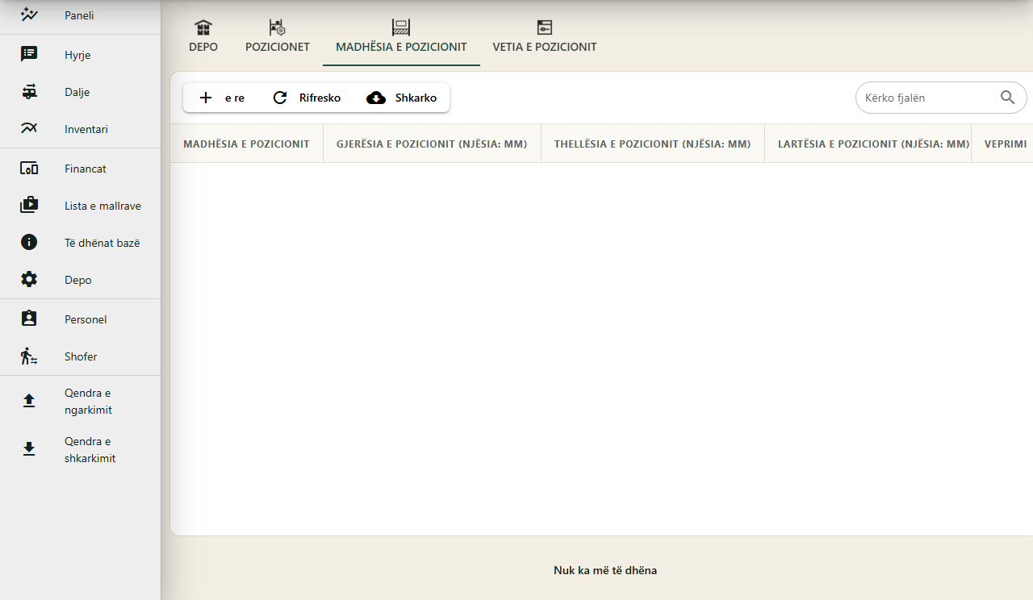Click the Personel badge icon
Screen dimensions: 1033x600
[29, 319]
